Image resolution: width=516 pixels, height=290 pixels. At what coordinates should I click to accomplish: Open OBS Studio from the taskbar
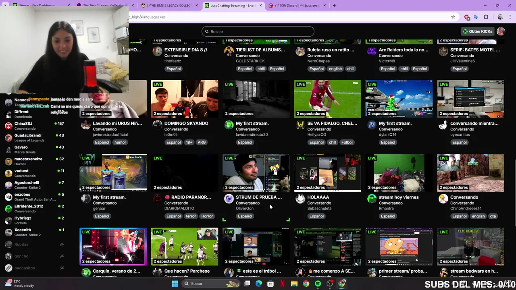[330, 284]
